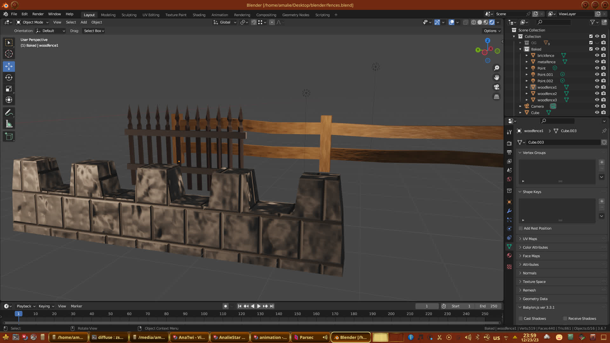Open Parsec from the taskbar

(x=307, y=337)
